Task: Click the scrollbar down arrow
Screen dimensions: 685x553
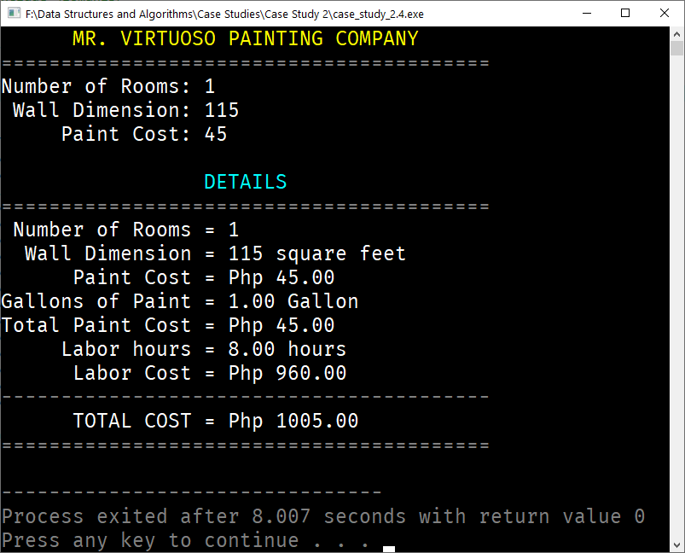Action: pyautogui.click(x=676, y=545)
